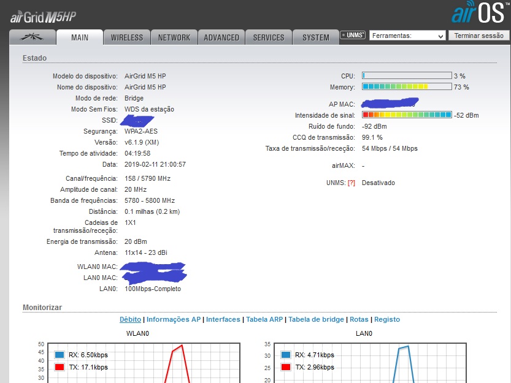The image size is (511, 383).
Task: Select the SERVICES tab
Action: pos(269,37)
